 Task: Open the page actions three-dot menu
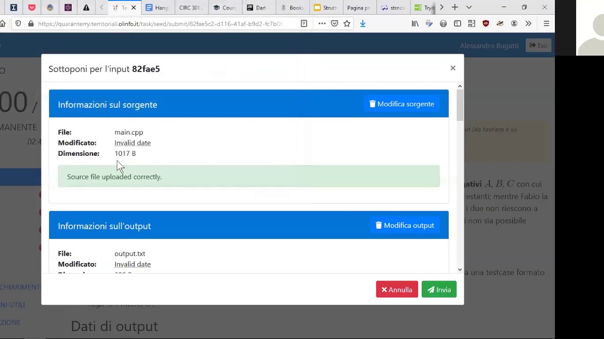pyautogui.click(x=322, y=24)
